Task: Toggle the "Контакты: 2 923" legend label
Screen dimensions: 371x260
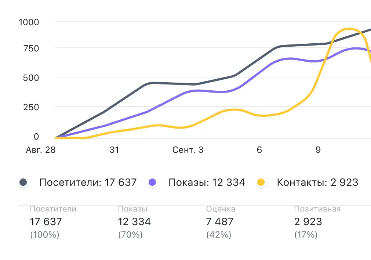Action: click(317, 182)
